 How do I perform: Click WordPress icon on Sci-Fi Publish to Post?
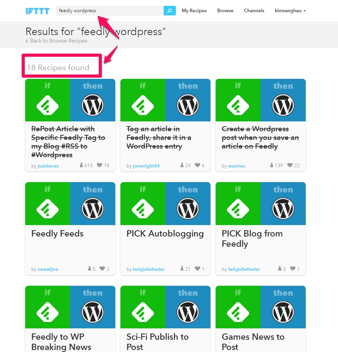pyautogui.click(x=188, y=312)
